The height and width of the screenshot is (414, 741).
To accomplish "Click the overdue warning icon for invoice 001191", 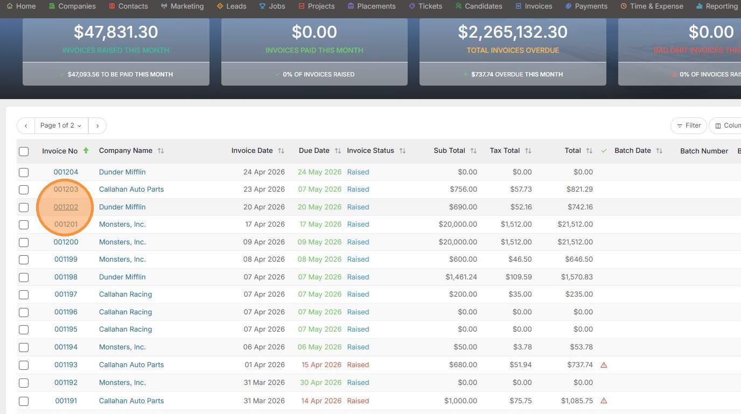I will pos(604,401).
